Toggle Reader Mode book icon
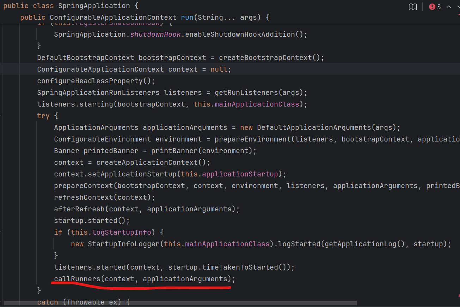Viewport: 460px width, 307px height. click(413, 7)
